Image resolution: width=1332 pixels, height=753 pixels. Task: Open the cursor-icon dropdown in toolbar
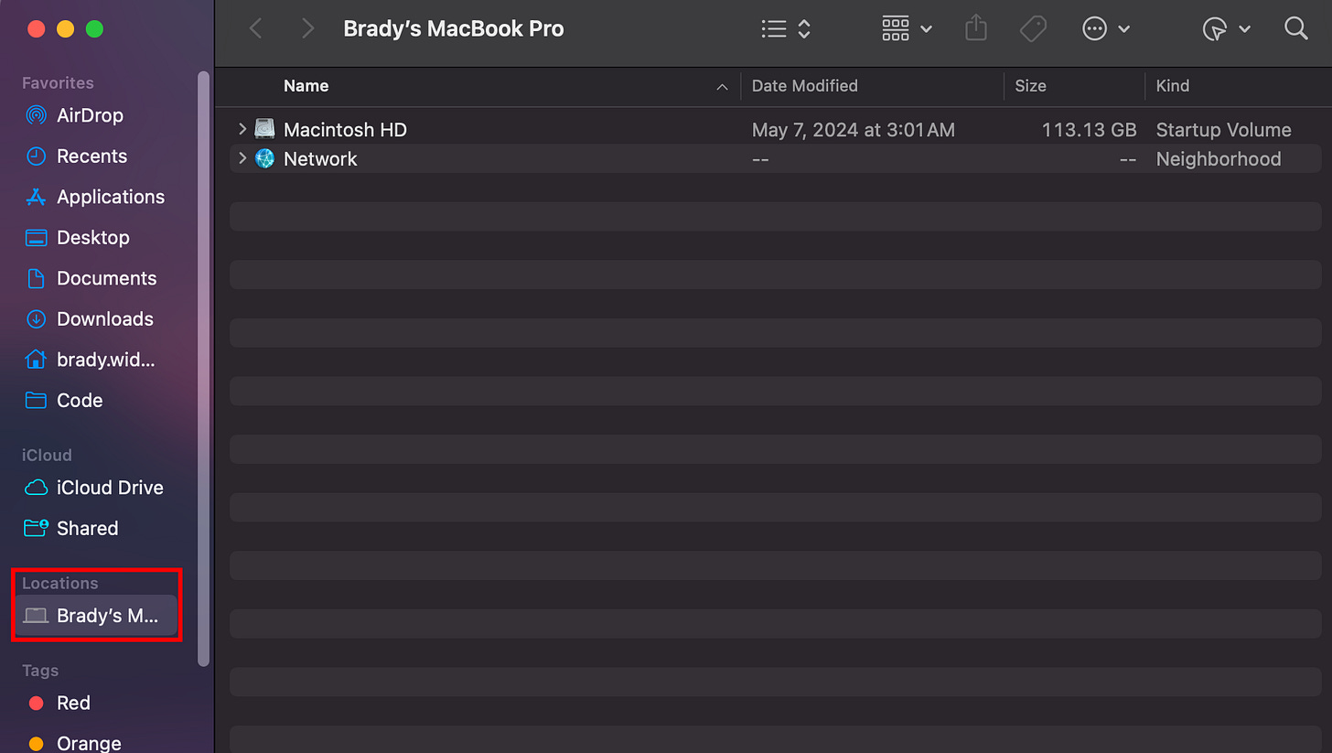[1226, 29]
